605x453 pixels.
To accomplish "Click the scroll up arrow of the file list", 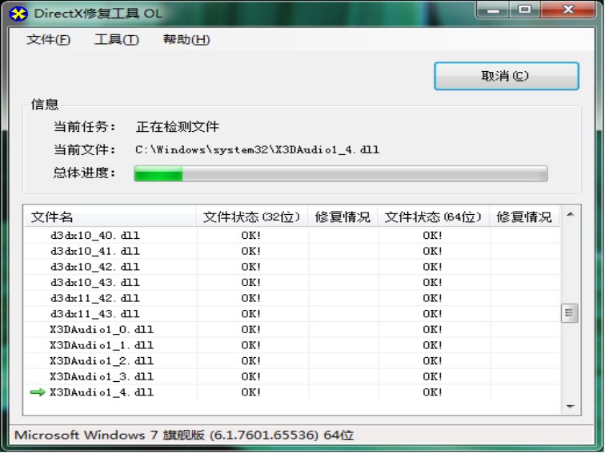I will click(x=570, y=215).
